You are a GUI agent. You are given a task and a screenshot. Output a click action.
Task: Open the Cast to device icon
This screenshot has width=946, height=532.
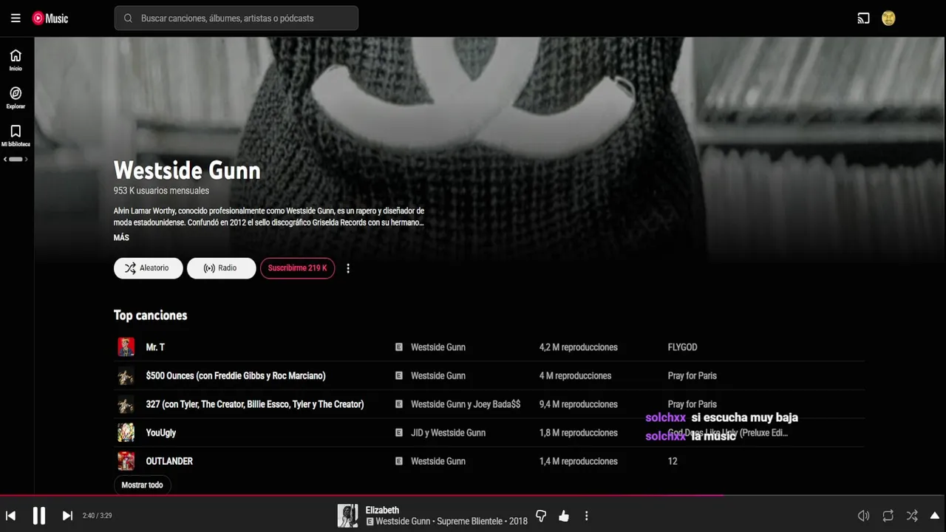click(863, 18)
